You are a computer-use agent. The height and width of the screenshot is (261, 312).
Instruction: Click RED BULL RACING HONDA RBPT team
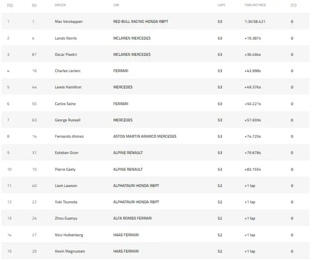(141, 22)
